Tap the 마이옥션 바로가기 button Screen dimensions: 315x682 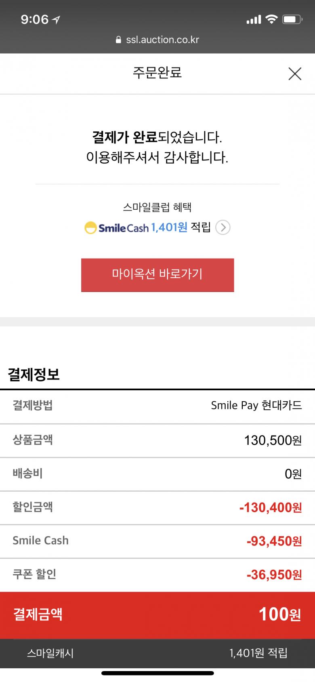click(157, 275)
